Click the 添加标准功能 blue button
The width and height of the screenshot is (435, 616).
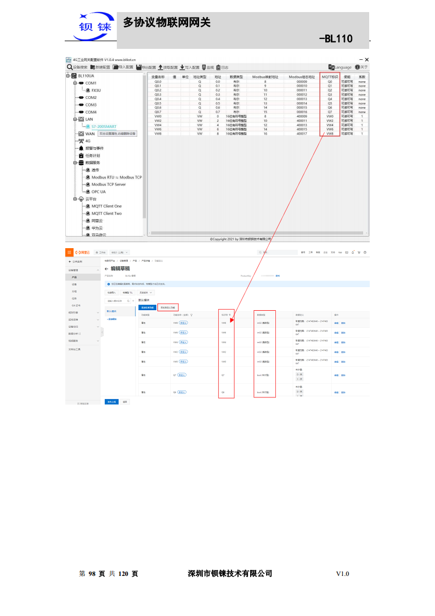tap(147, 307)
